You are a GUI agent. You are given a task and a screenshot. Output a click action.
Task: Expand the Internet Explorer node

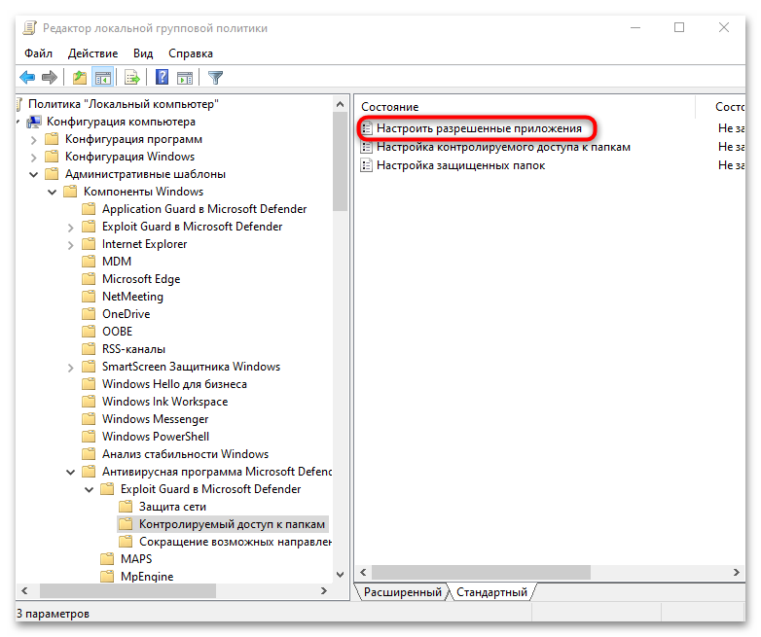point(70,245)
